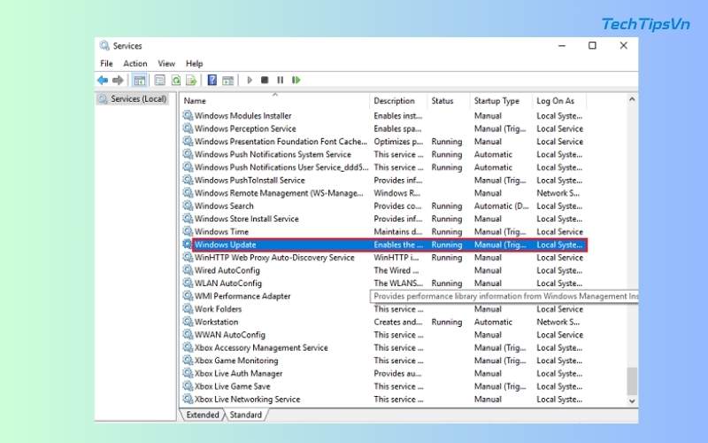Select Windows Presentation Foundation Font Cache row

pos(384,141)
